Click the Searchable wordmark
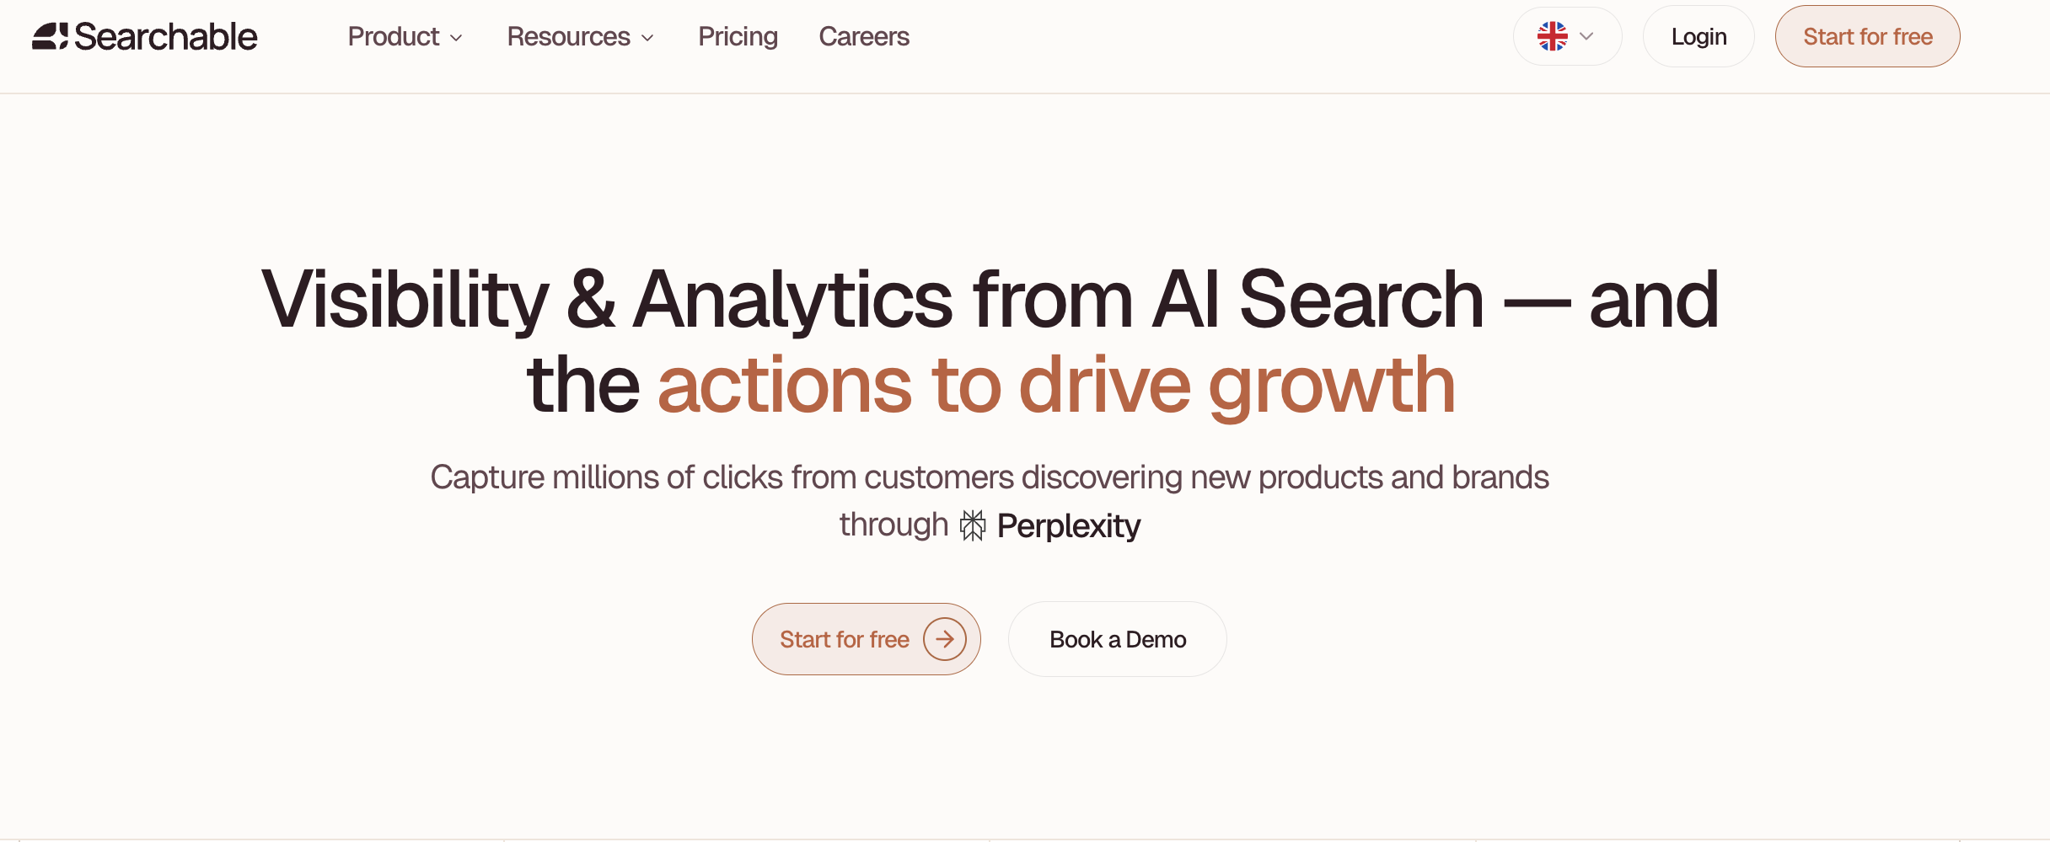This screenshot has width=2050, height=842. [166, 35]
